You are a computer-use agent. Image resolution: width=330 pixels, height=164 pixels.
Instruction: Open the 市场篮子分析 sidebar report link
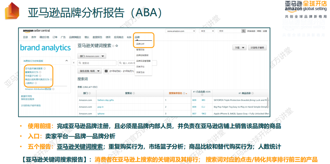[x=31, y=76]
